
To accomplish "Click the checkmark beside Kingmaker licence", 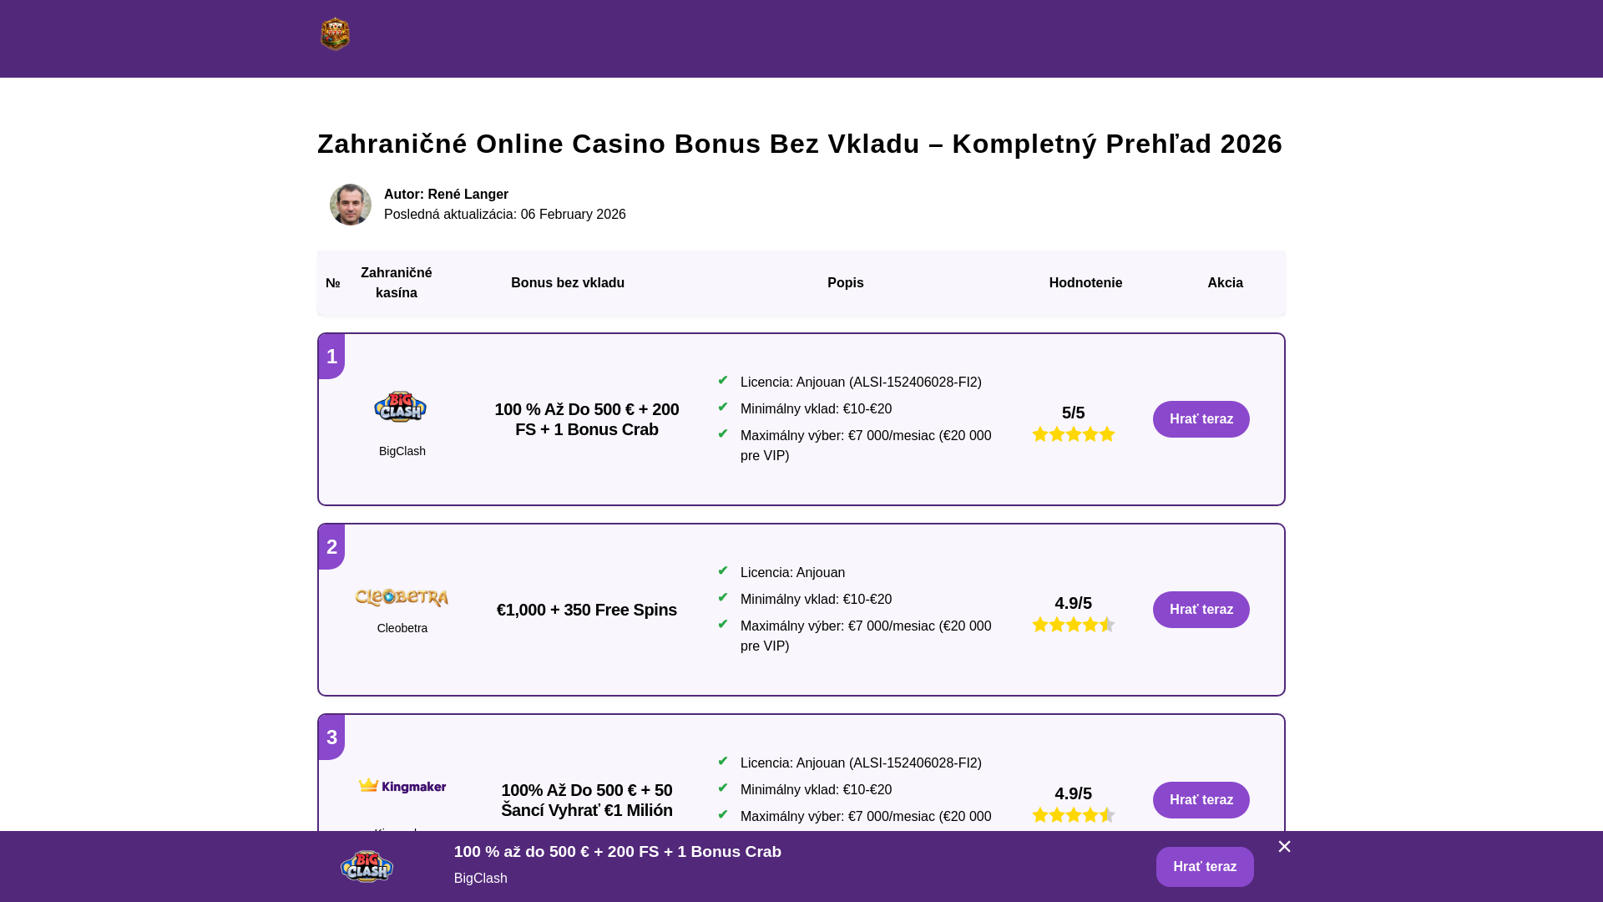I will point(723,762).
